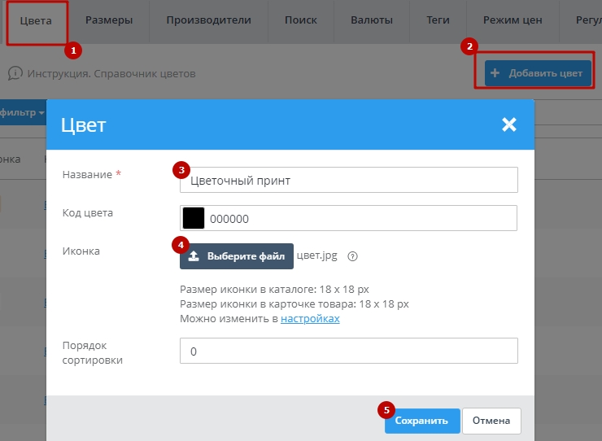Focus the Порядок сортировки input field
This screenshot has height=441, width=602.
[x=348, y=351]
